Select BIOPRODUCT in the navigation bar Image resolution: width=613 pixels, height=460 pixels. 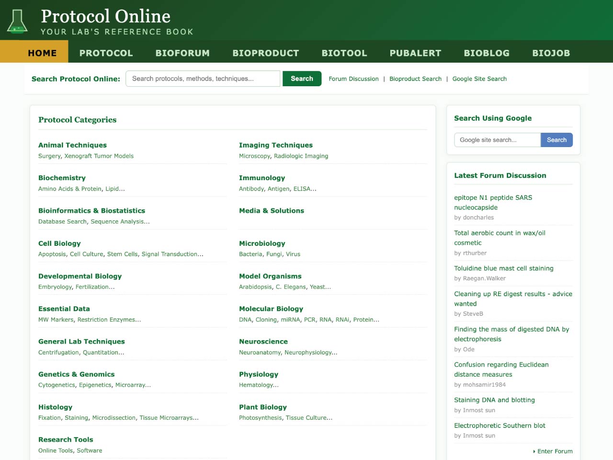(x=266, y=53)
